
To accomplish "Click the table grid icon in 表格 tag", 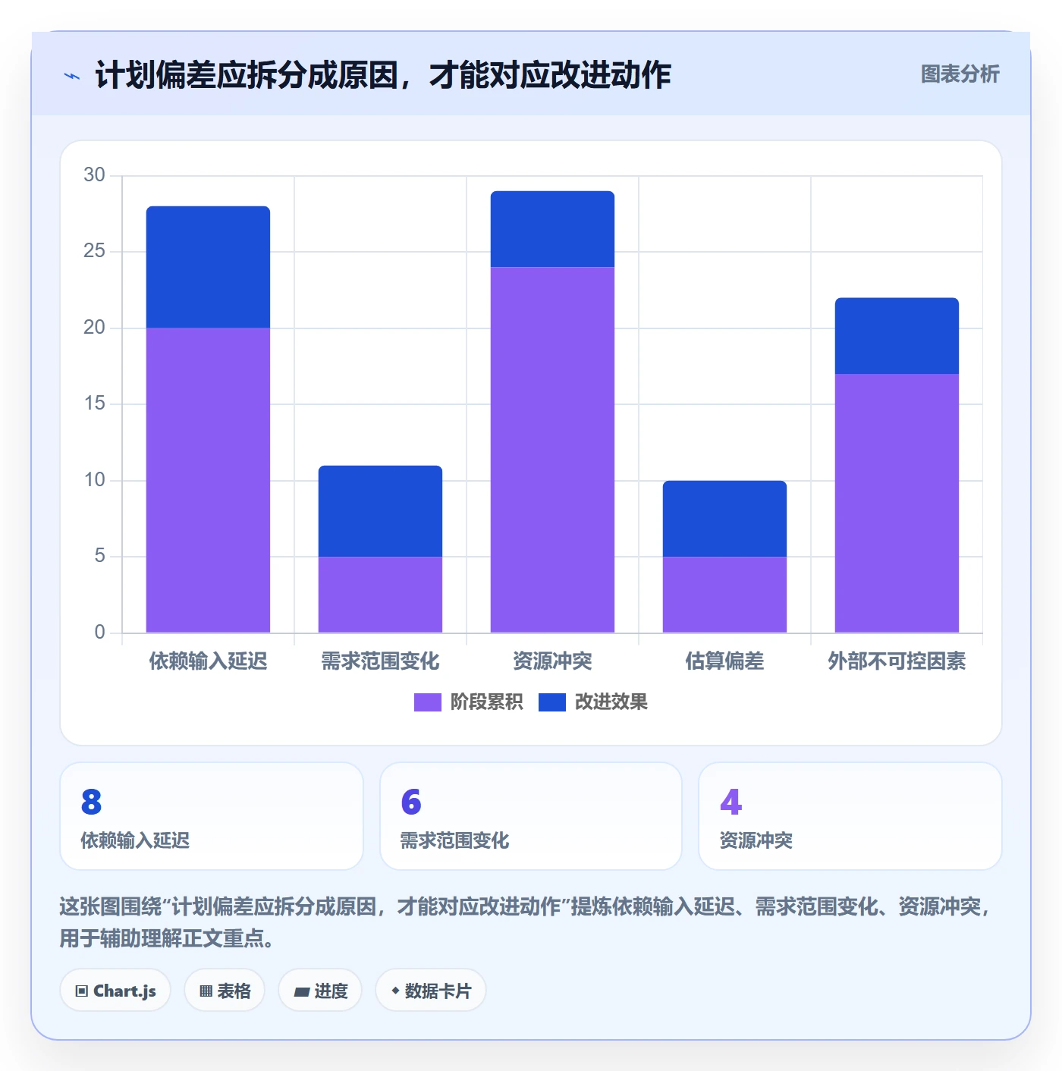I will click(206, 991).
